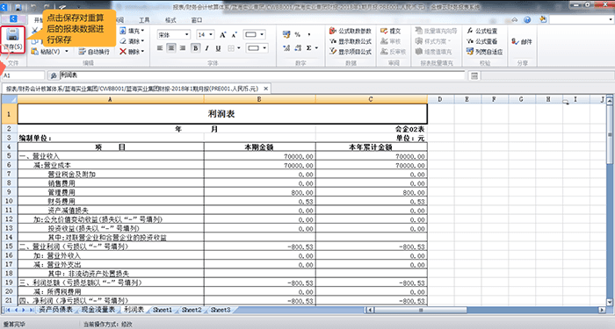Toggle Bold formatting
Image resolution: width=615 pixels, height=329 pixels.
pyautogui.click(x=195, y=48)
